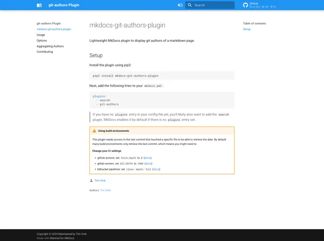
Task: Open the mkdocs-git-authors-plugin sidebar page
Action: click(54, 29)
